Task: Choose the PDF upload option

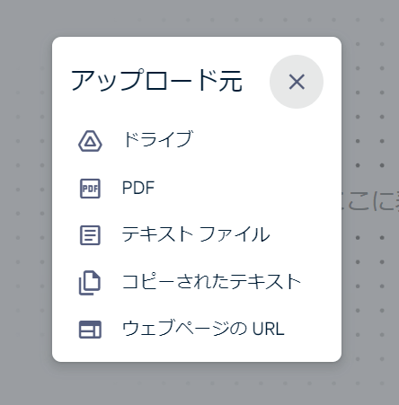Action: [x=197, y=189]
